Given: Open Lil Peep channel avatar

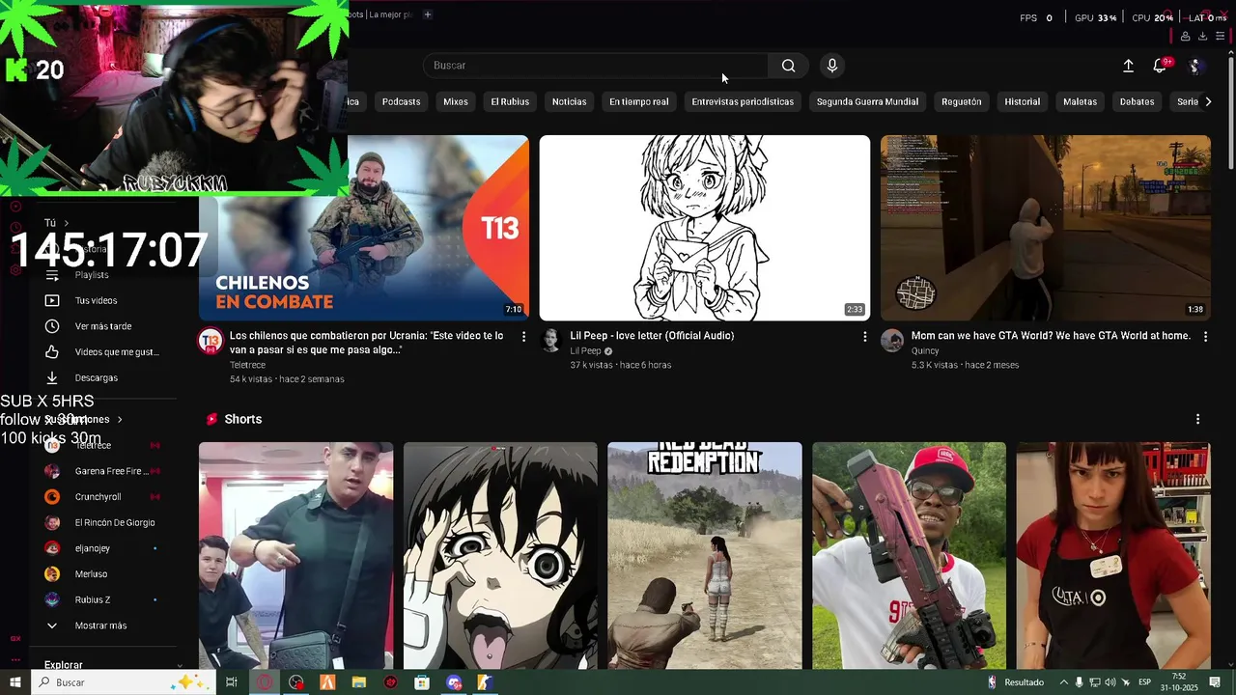Looking at the screenshot, I should [550, 341].
